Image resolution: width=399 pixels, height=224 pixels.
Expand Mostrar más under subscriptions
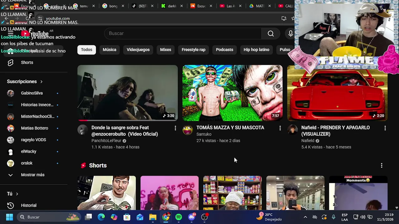point(34,175)
